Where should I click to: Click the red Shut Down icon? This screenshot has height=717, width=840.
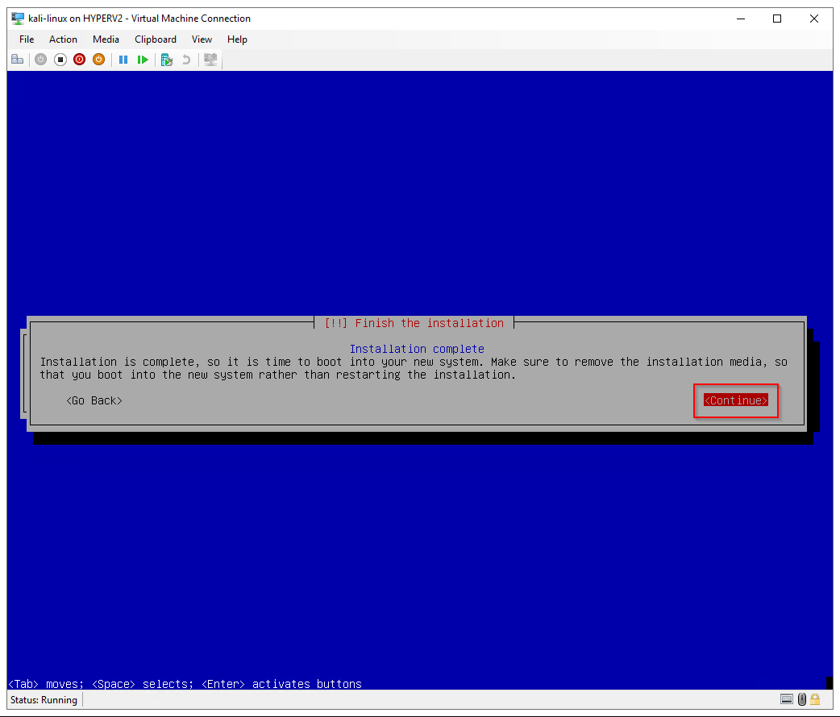point(79,60)
